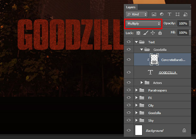
Task: Filter layers by shape layers icon
Action: pos(177,14)
